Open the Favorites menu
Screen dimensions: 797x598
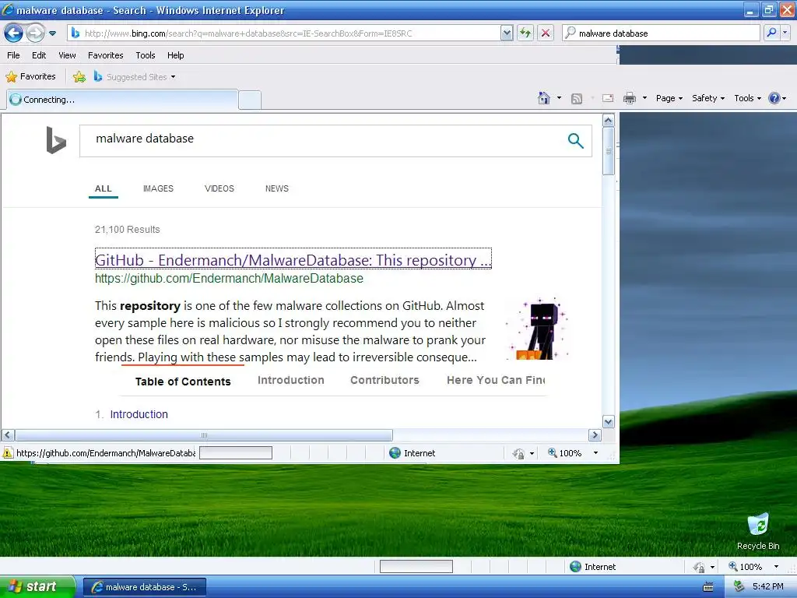point(106,55)
